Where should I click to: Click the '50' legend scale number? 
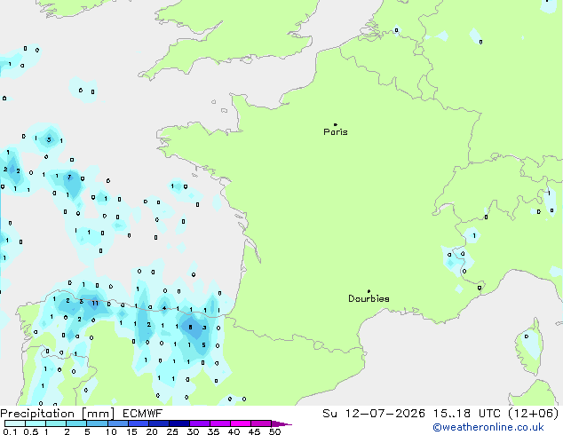tap(274, 431)
